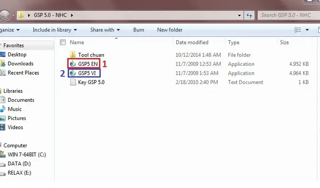
Task: Click the New folder button
Action: click(x=170, y=30)
